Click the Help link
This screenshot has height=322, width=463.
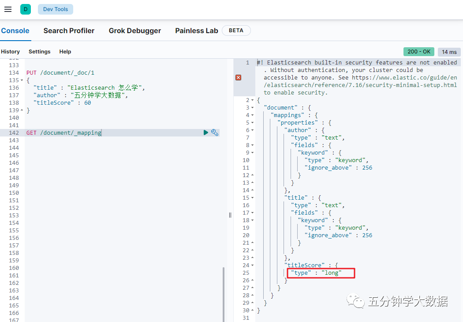click(65, 52)
